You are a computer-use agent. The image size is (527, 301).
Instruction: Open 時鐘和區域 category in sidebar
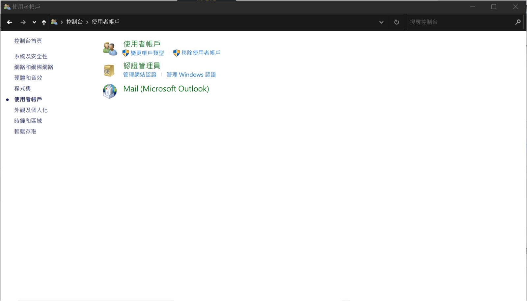coord(28,121)
